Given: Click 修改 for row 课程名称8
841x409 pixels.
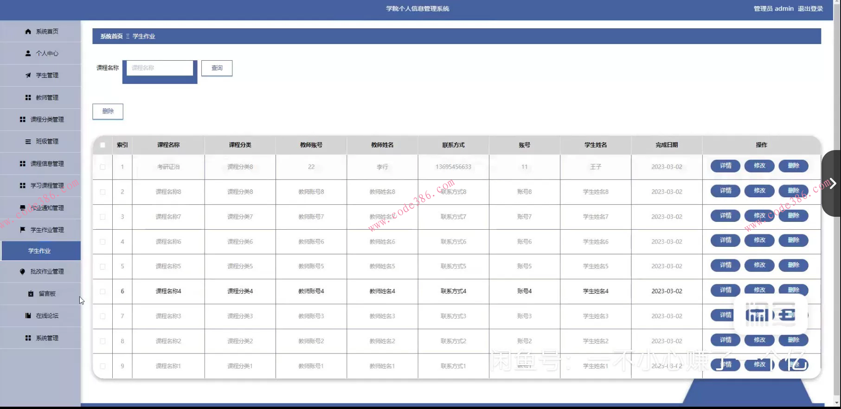Looking at the screenshot, I should pyautogui.click(x=759, y=191).
